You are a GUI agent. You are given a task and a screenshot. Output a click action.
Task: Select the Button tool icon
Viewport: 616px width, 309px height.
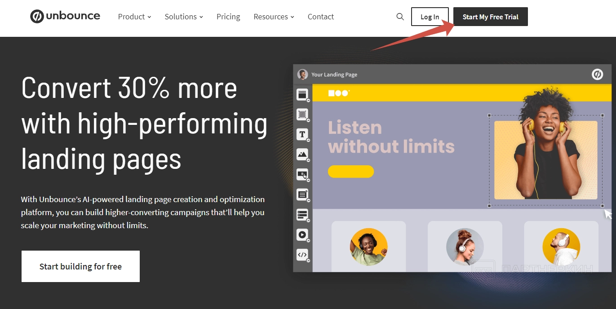(302, 175)
